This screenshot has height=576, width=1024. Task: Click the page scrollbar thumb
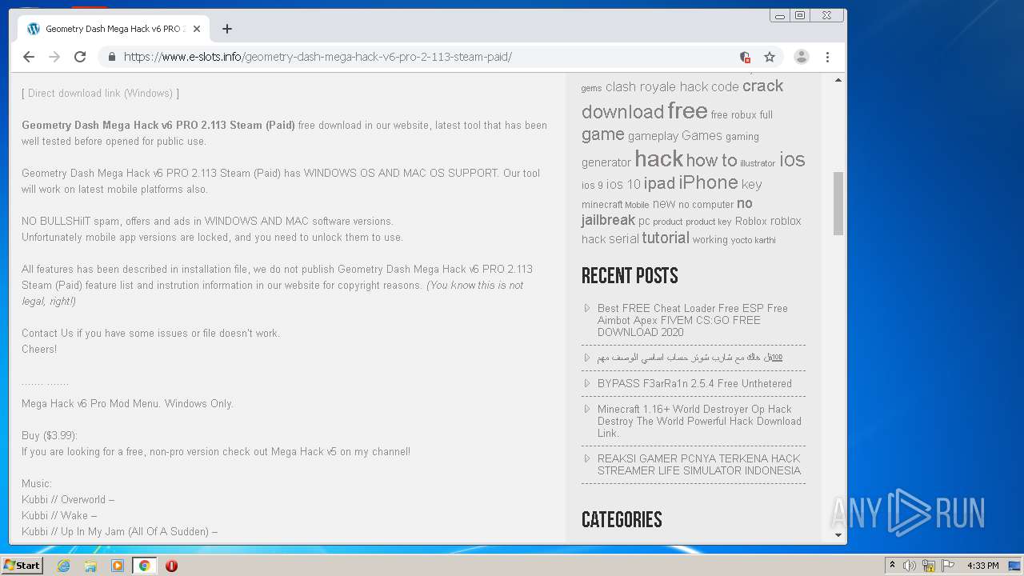click(x=838, y=203)
